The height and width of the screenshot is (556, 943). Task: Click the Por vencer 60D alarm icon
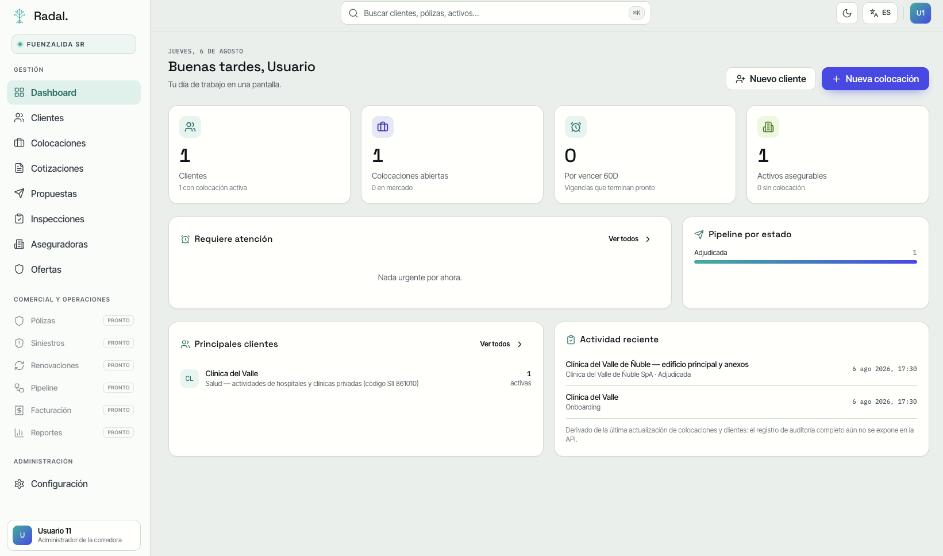coord(575,127)
